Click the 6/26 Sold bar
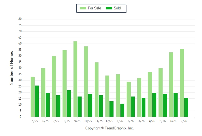 click(175, 105)
